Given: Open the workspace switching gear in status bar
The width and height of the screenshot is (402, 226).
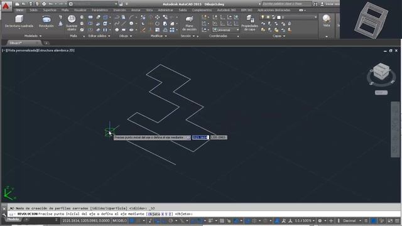Looking at the screenshot, I should (320, 220).
